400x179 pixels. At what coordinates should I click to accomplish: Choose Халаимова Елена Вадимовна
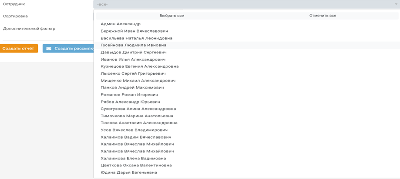[x=246, y=159]
